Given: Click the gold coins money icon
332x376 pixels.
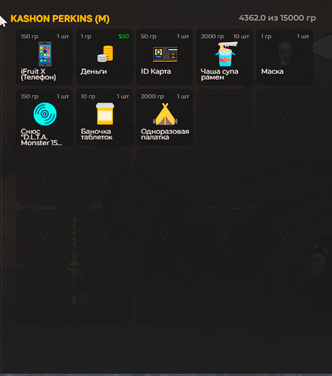Looking at the screenshot, I should pos(105,53).
